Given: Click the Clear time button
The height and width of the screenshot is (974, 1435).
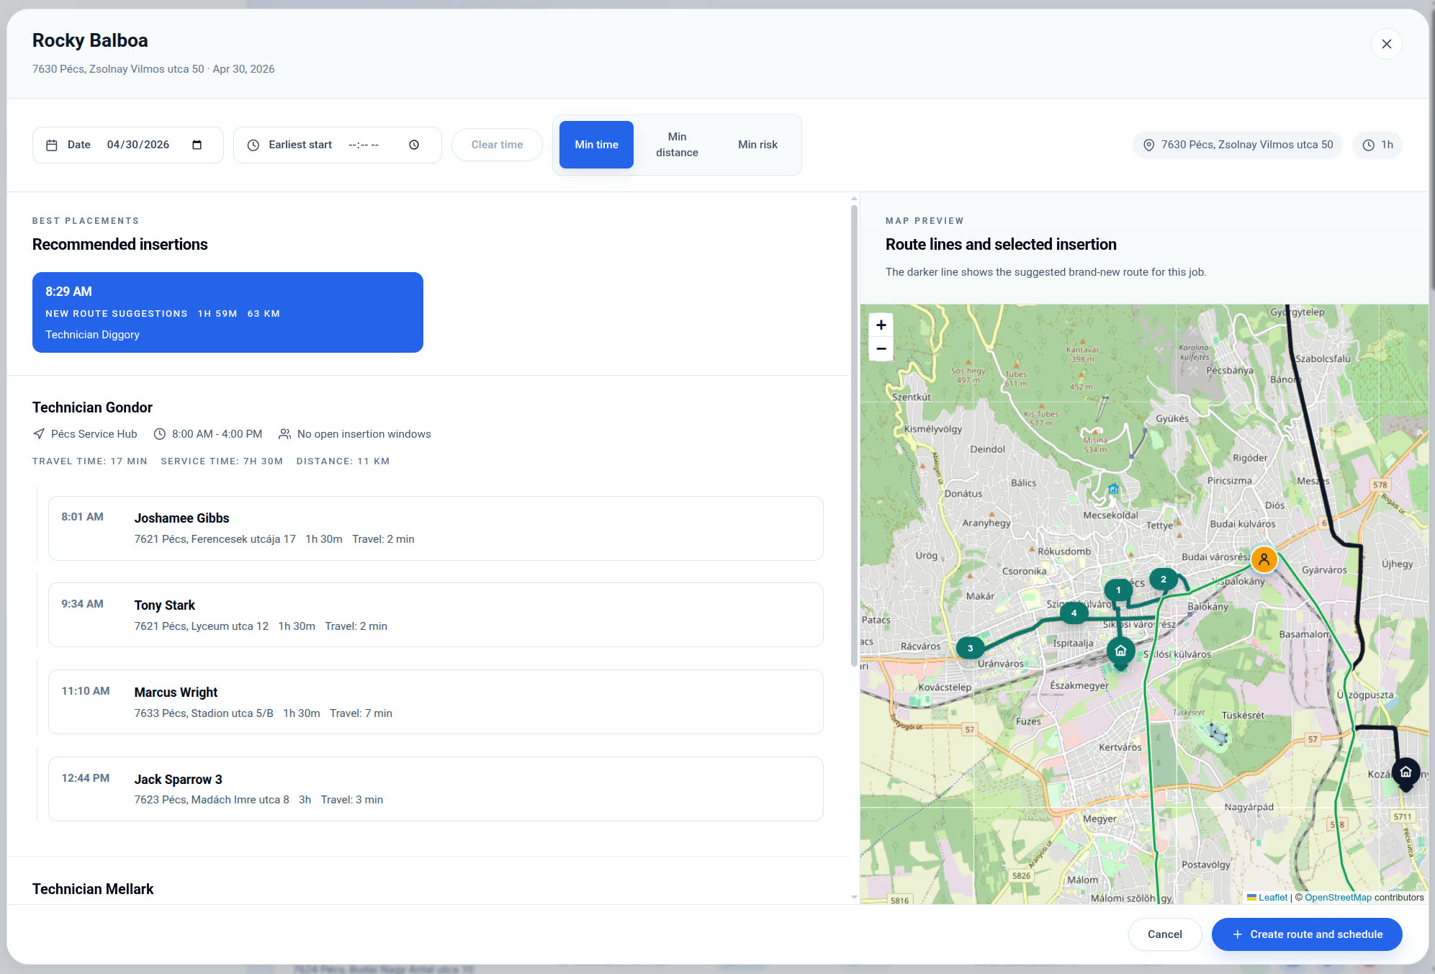Looking at the screenshot, I should (x=497, y=145).
